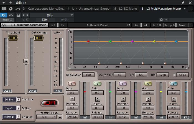The image size is (194, 124).
Task: Click the Save preset button
Action: (182, 25)
